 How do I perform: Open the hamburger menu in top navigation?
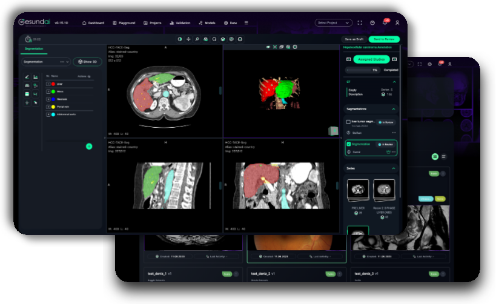(x=246, y=23)
